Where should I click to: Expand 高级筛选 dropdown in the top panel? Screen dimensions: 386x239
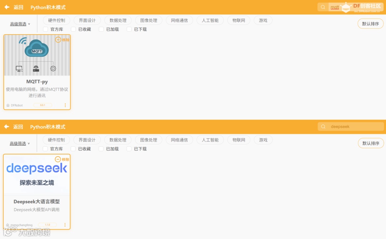click(20, 24)
